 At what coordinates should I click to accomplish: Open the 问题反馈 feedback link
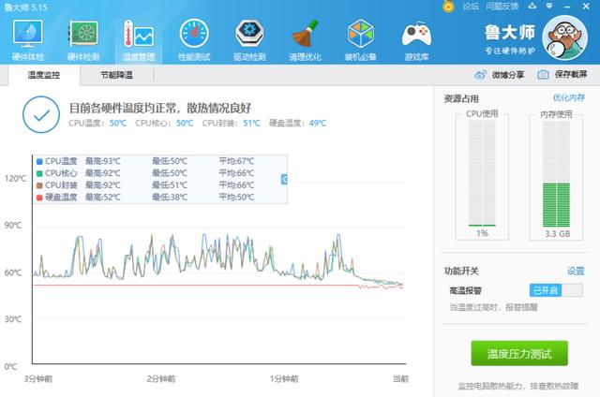click(502, 7)
